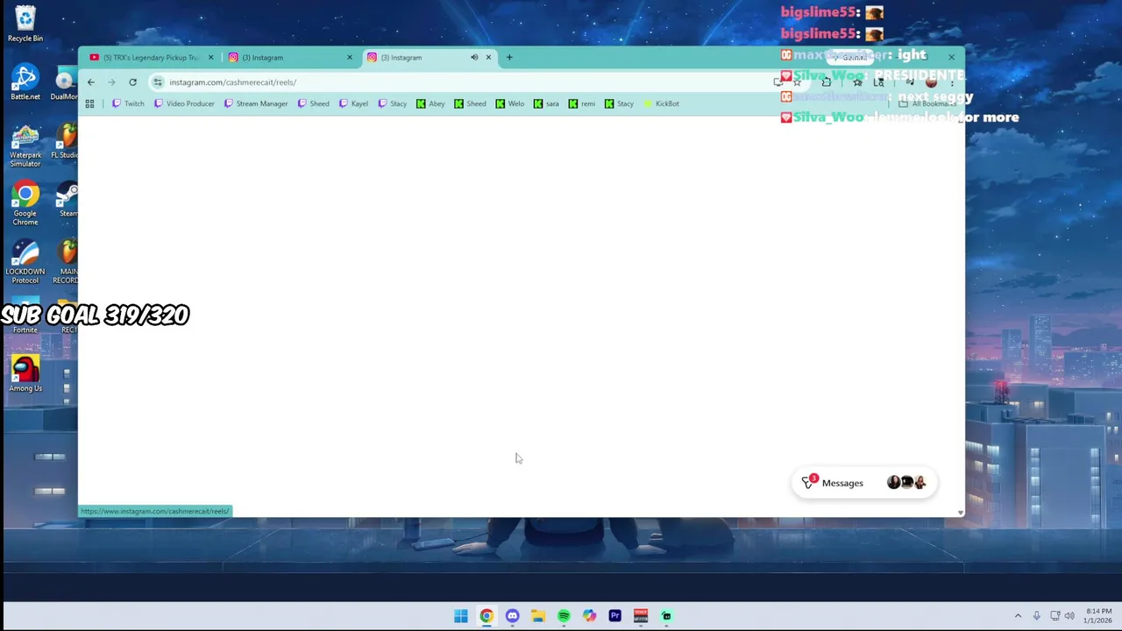This screenshot has width=1122, height=631.
Task: Open Chrome from the taskbar
Action: click(x=486, y=616)
